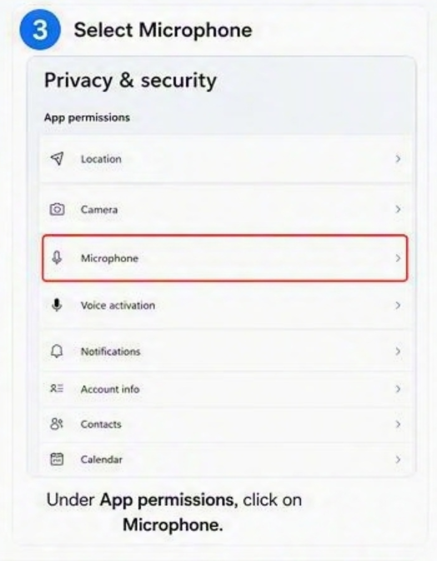Viewport: 437px width, 561px height.
Task: Open the Microphone permissions entry
Action: [x=225, y=258]
